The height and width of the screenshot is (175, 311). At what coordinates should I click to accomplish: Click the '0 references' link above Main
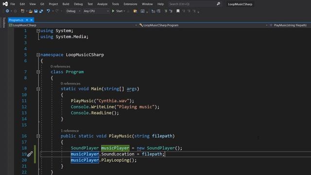70,84
